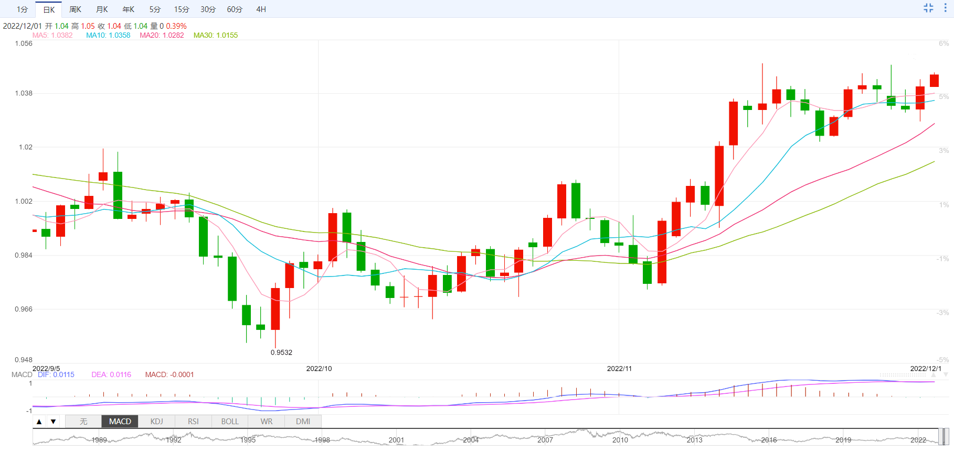Click the 0.966 price axis label
Screen dimensions: 954x464
[x=24, y=309]
